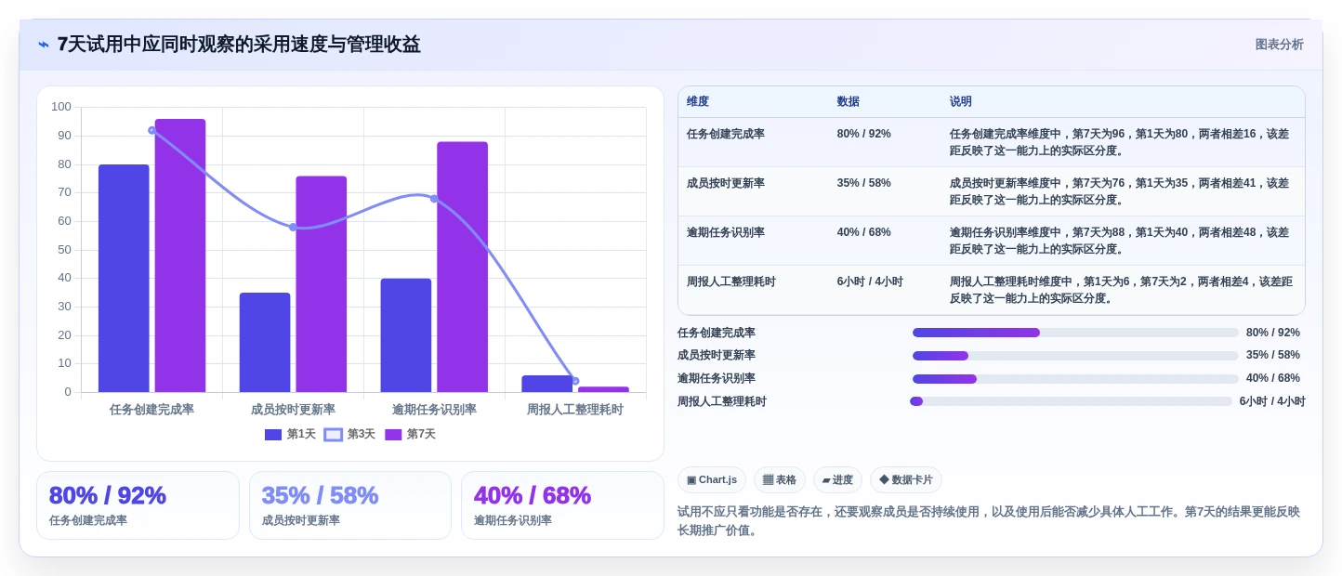Click the 第1天 bar for 周报人工整理耗时
Viewport: 1342px width, 576px height.
pos(547,384)
